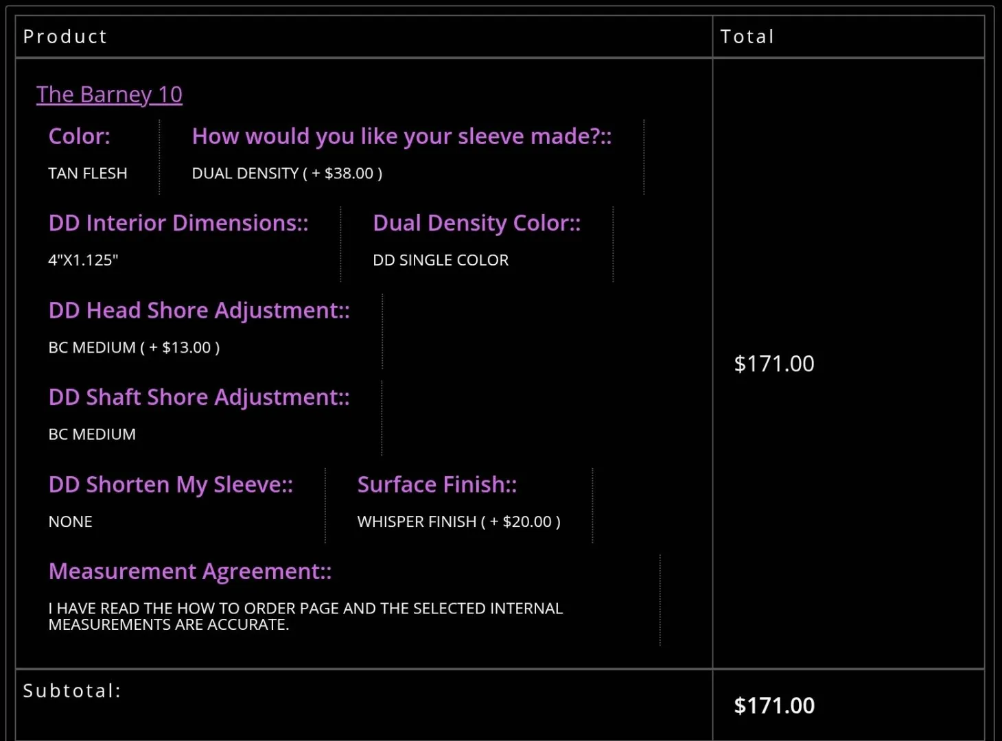Screen dimensions: 1002x741
Task: Select the DD SINGLE COLOR value
Action: click(x=441, y=261)
